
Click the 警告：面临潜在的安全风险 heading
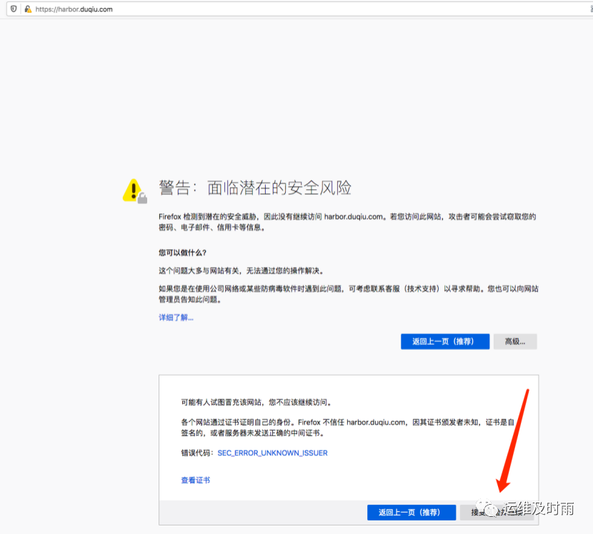(255, 188)
